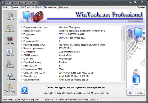Open the Scan Reg registry scanner
Screen dimensions: 148x103
point(10,41)
